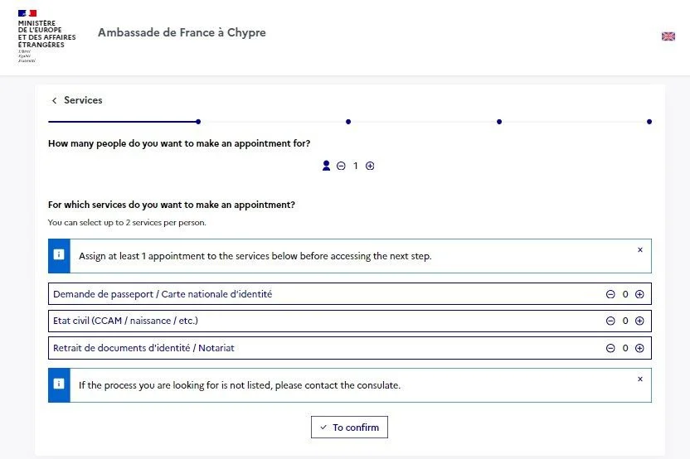690x459 pixels.
Task: Remove one Retrait de documents appointment
Action: tap(610, 348)
